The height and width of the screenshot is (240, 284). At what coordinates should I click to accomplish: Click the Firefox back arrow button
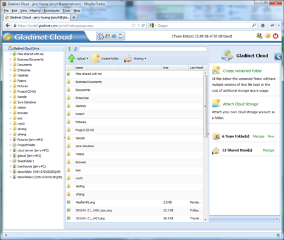[x=8, y=25]
